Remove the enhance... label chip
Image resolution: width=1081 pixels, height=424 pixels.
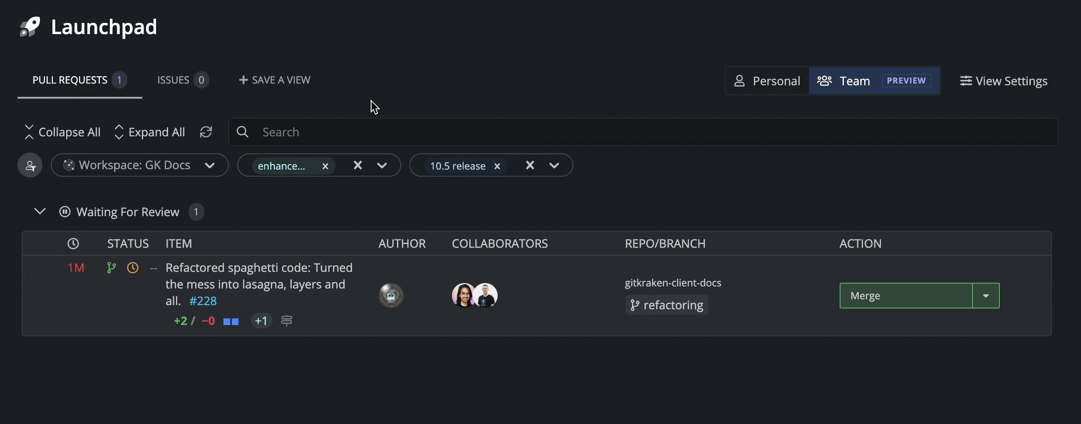[x=325, y=167]
